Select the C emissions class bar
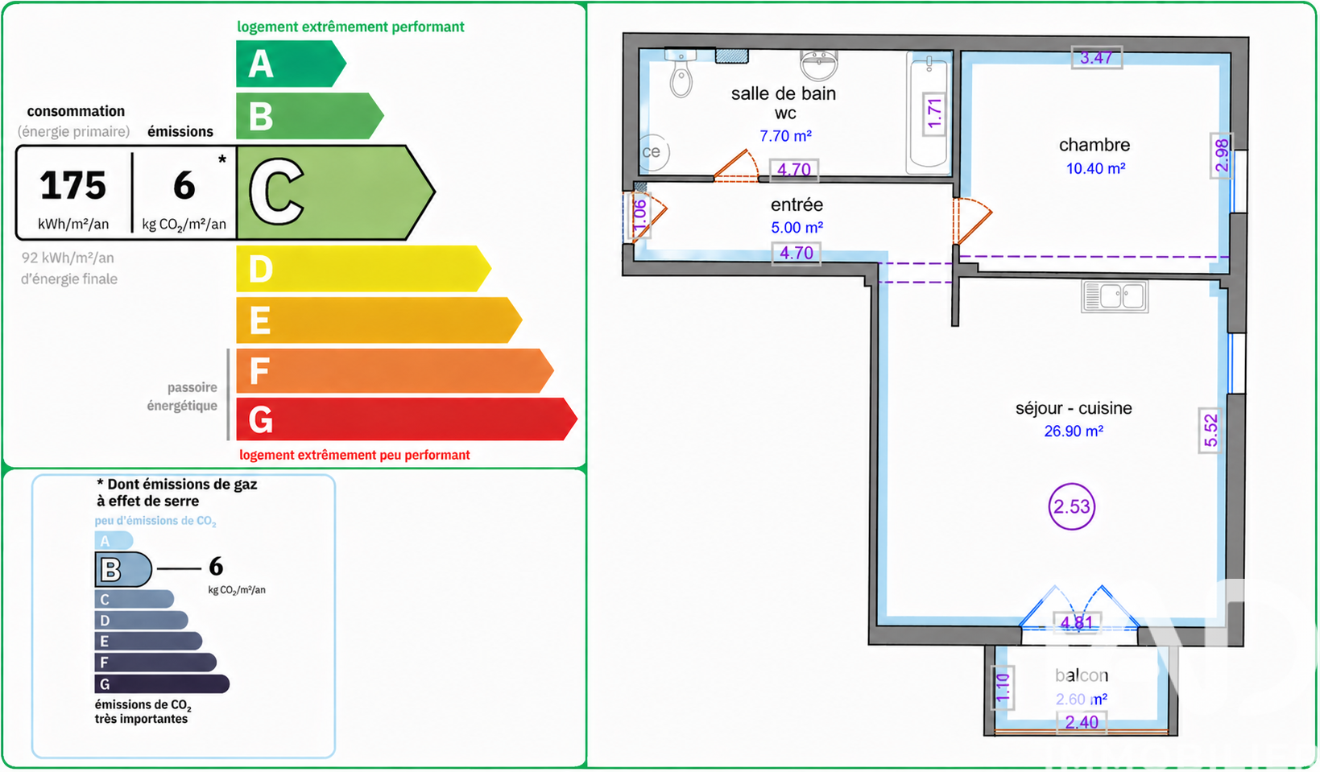The height and width of the screenshot is (772, 1320). tap(134, 599)
